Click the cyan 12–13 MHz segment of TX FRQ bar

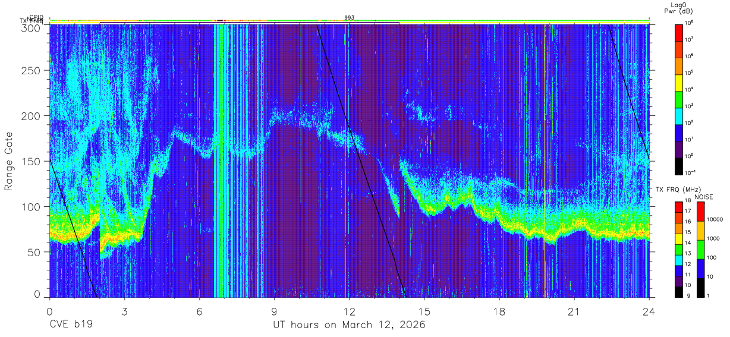click(679, 260)
